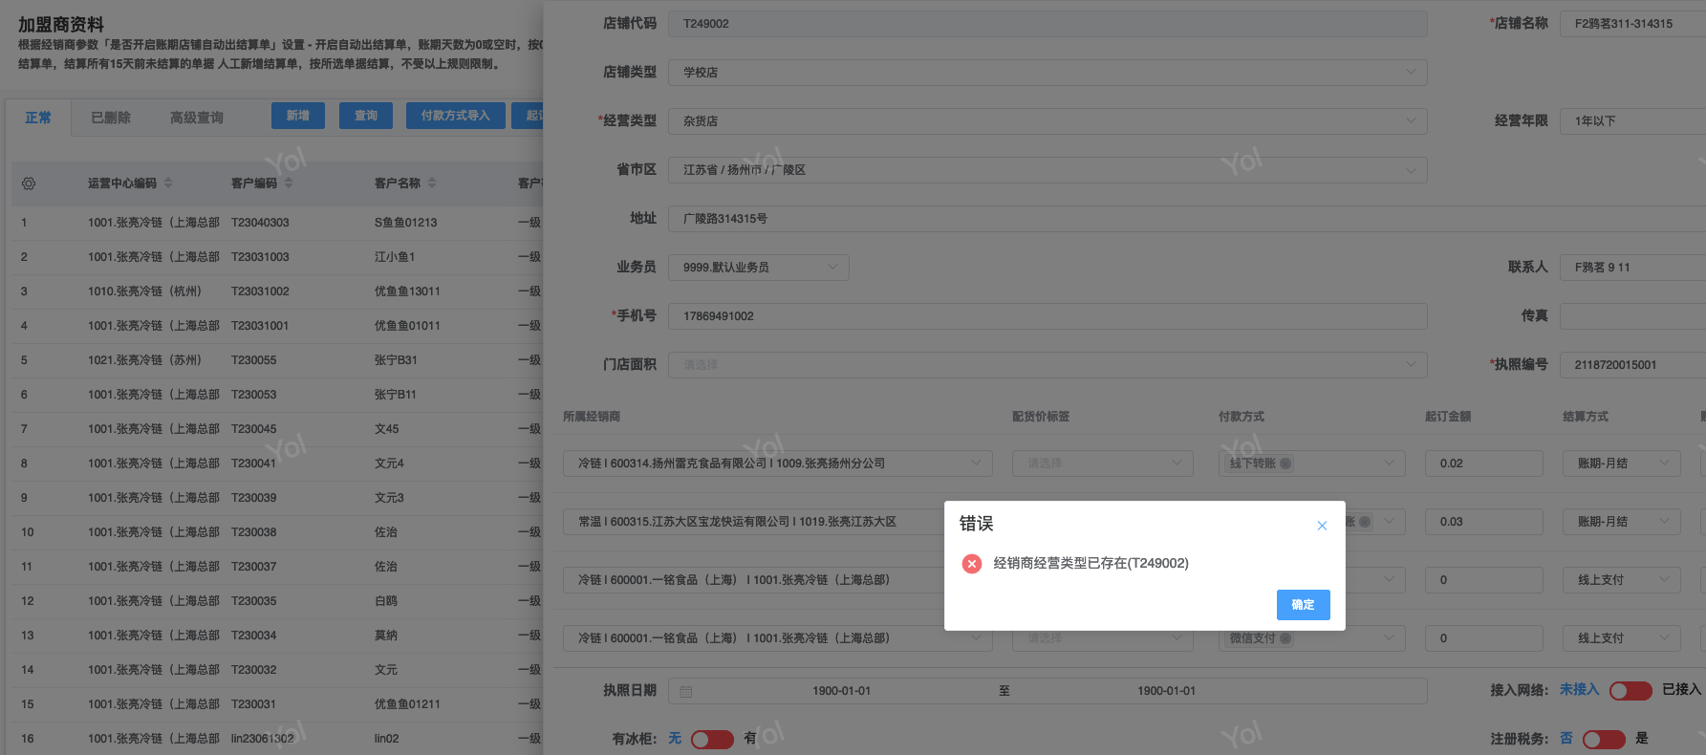The width and height of the screenshot is (1706, 755).
Task: Select customer name 文45
Action: pos(387,429)
